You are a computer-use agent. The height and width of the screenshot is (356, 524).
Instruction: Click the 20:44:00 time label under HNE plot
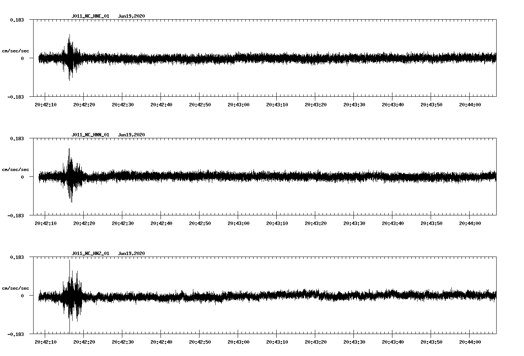click(470, 105)
